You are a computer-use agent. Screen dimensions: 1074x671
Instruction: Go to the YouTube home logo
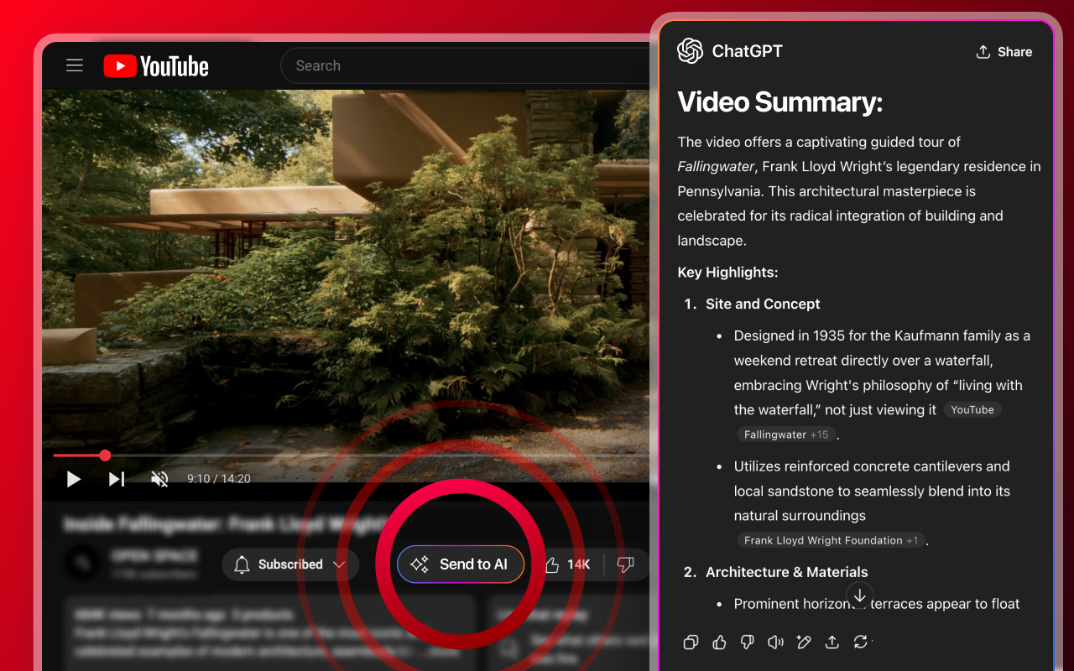click(x=156, y=66)
